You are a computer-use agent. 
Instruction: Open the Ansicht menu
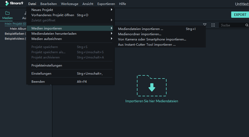(x=88, y=4)
